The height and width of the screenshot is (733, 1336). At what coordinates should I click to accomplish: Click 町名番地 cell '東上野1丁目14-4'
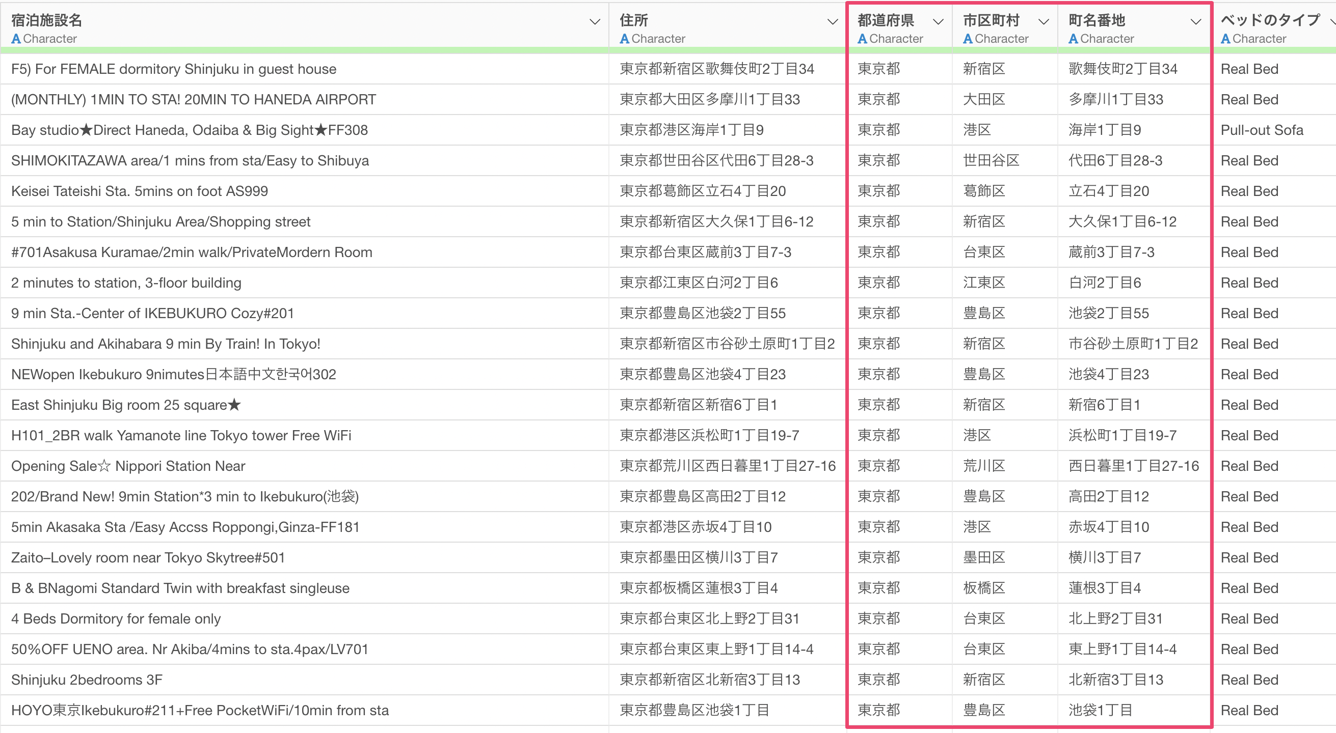click(x=1134, y=650)
